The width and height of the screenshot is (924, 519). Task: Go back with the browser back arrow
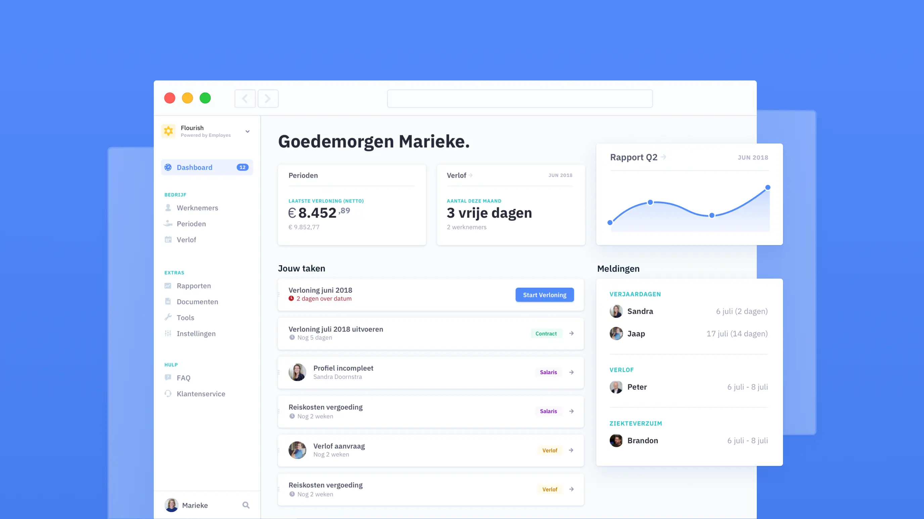[245, 99]
